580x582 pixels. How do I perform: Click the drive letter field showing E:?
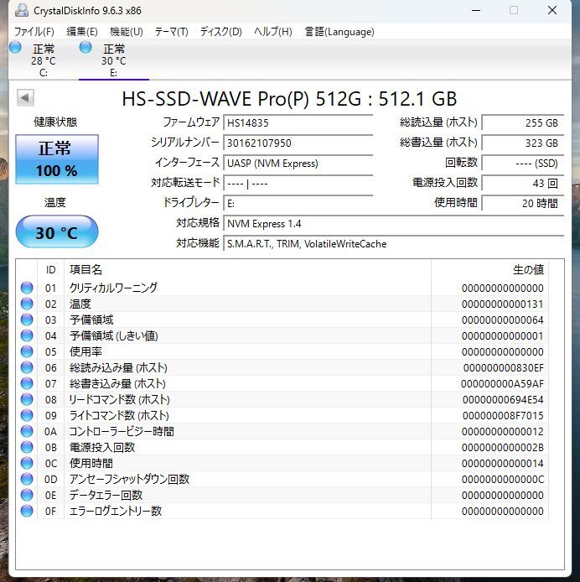click(x=298, y=204)
